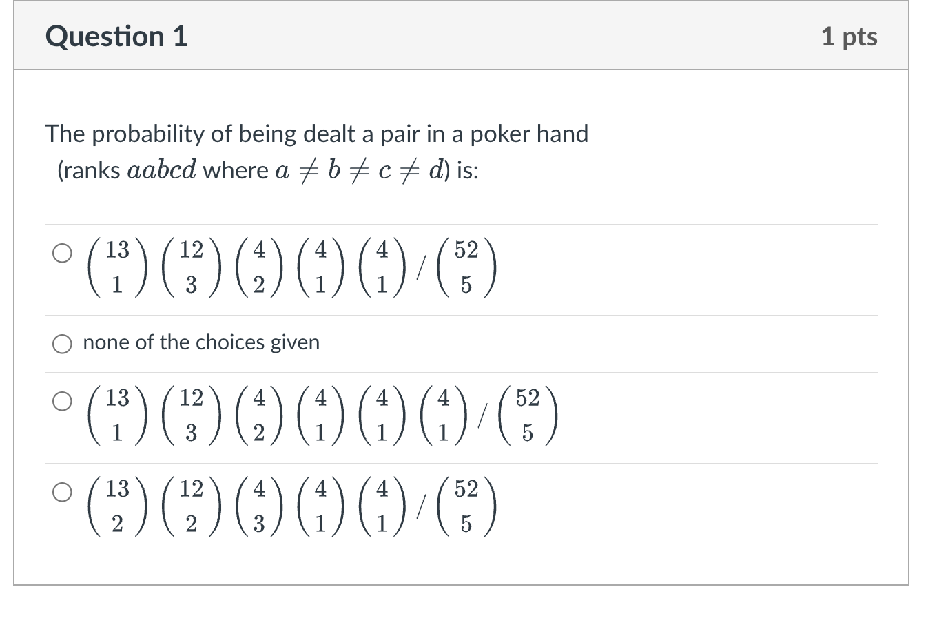Choose the third answer option with six binomial factors
The width and height of the screenshot is (948, 638).
63,400
